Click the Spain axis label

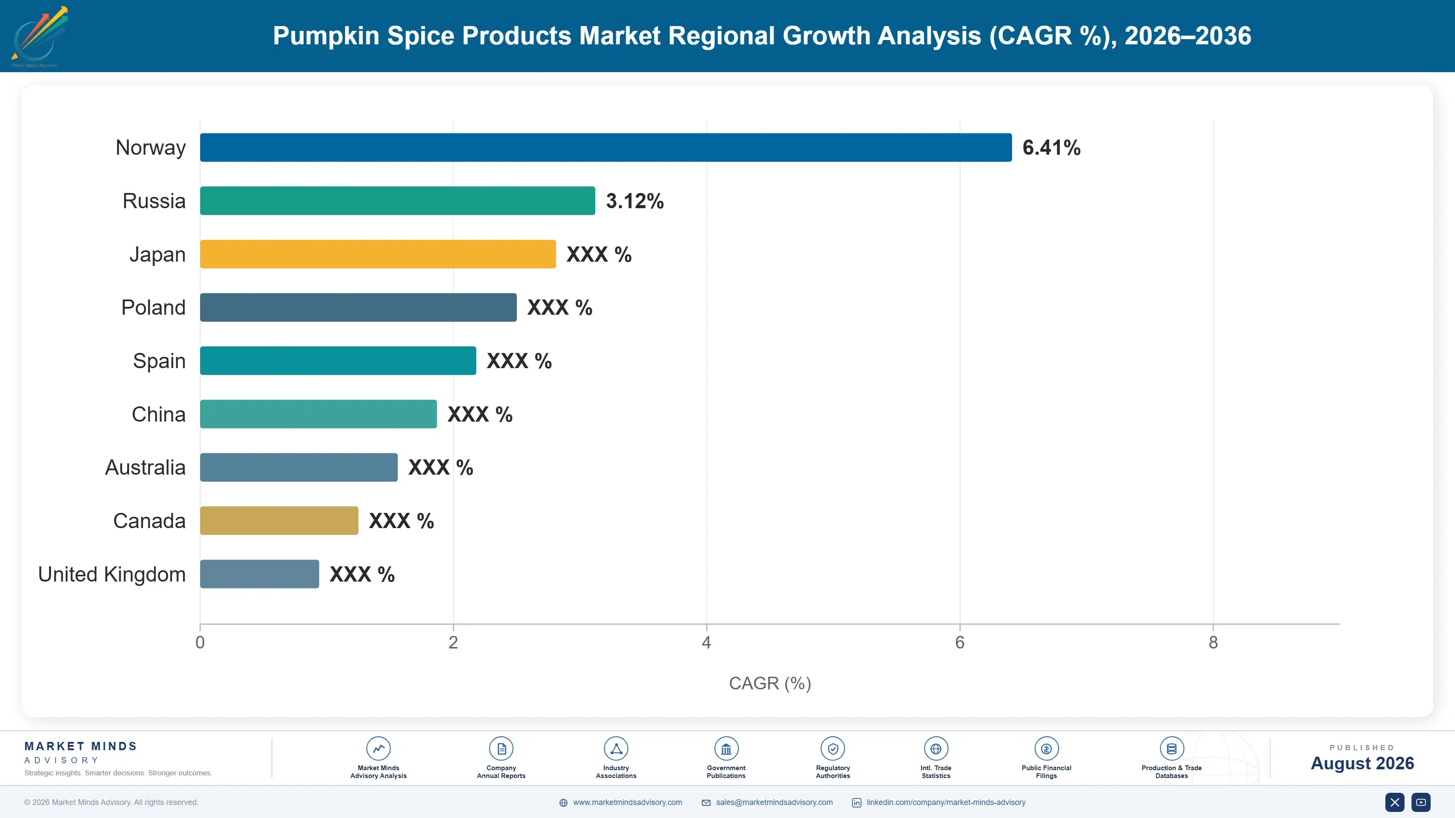click(159, 362)
